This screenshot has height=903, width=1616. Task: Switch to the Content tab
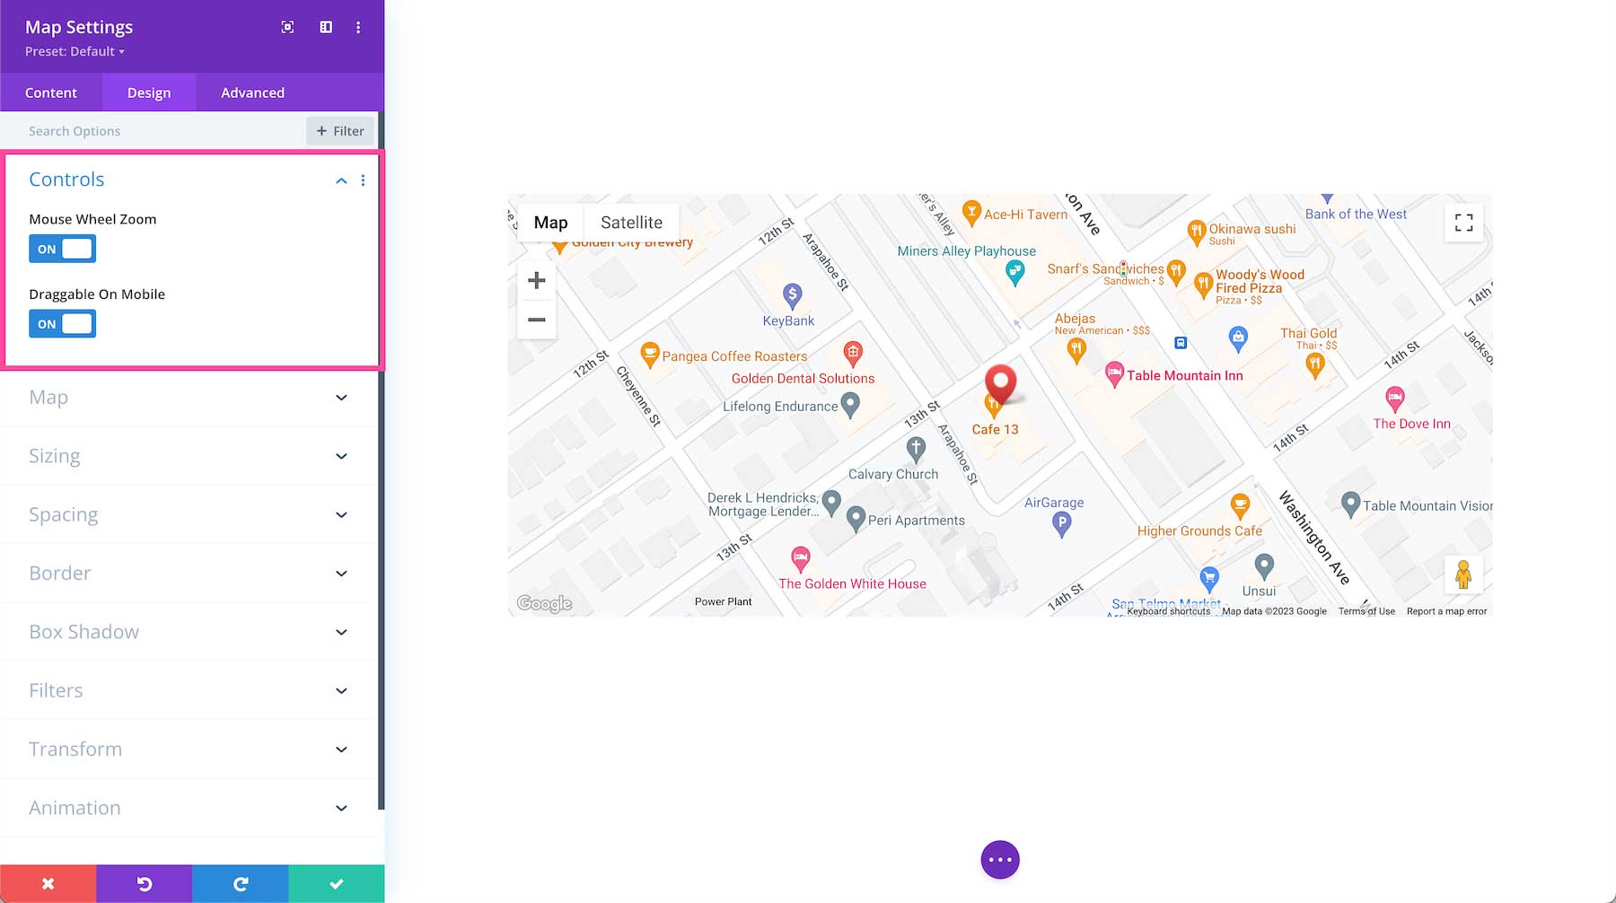[51, 92]
